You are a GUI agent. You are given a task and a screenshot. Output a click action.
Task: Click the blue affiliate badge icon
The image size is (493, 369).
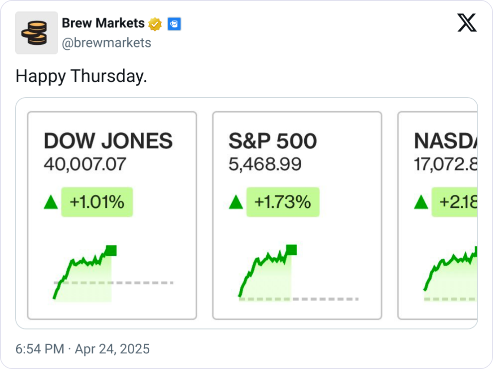174,24
